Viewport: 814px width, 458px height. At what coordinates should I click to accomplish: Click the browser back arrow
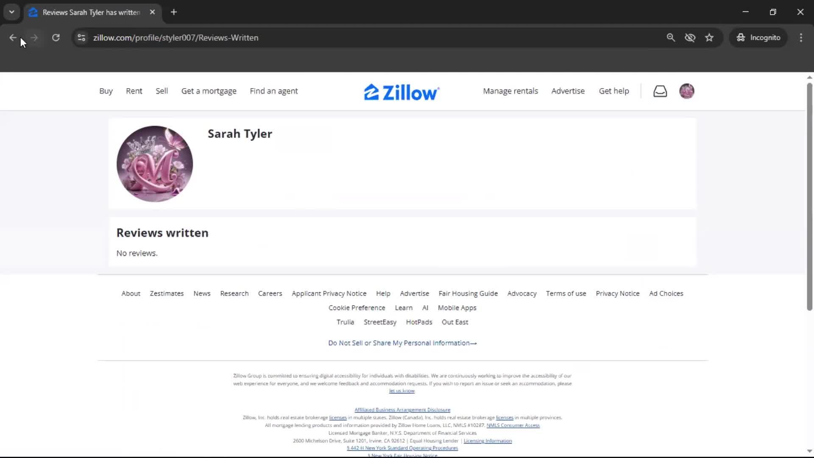tap(13, 37)
